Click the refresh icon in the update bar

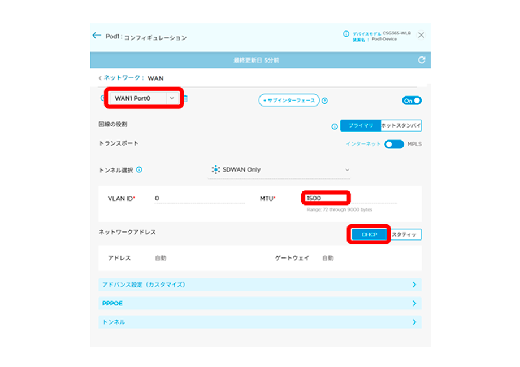click(421, 60)
